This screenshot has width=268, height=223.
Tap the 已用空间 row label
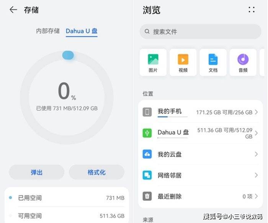click(x=30, y=198)
